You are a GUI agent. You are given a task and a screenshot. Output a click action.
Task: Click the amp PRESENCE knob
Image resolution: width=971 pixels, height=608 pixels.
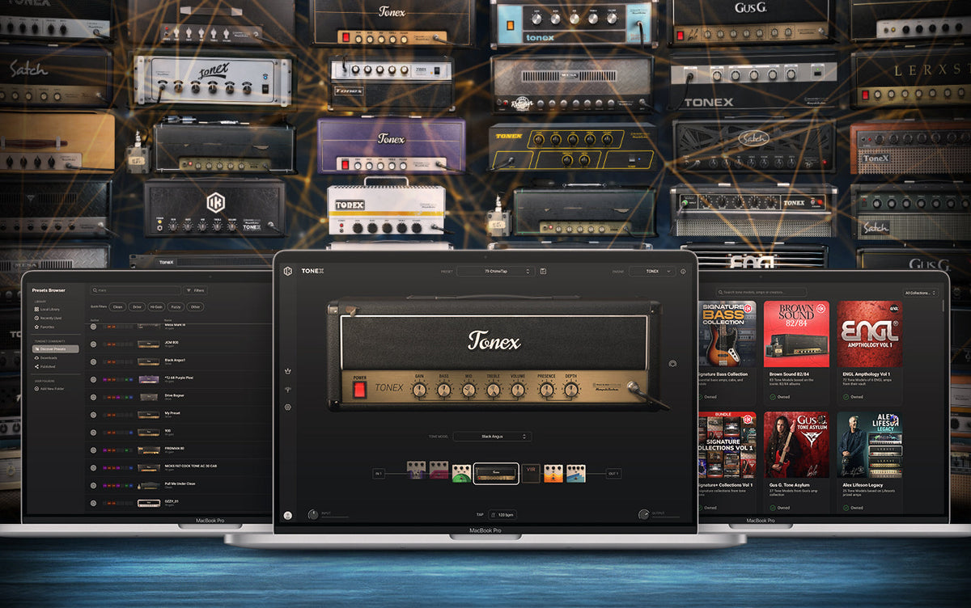pos(547,391)
